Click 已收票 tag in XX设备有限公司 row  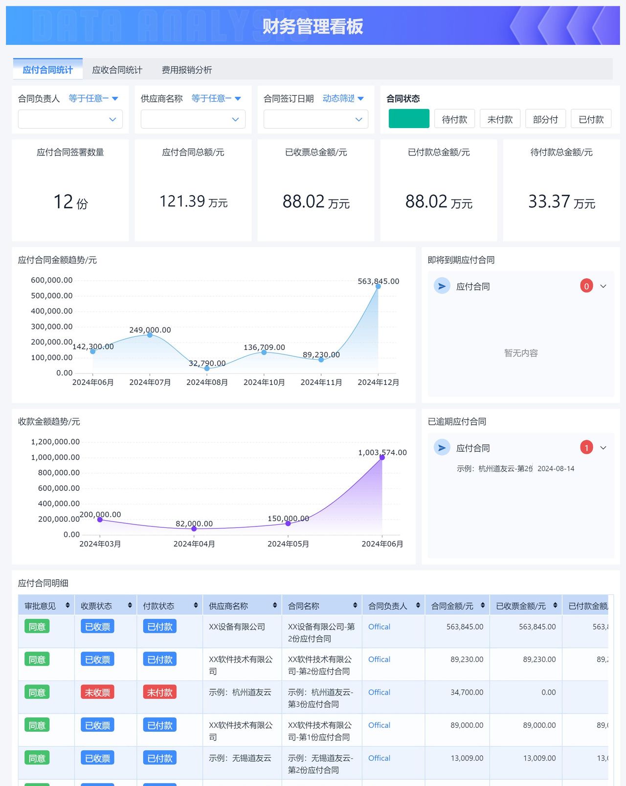(x=97, y=627)
